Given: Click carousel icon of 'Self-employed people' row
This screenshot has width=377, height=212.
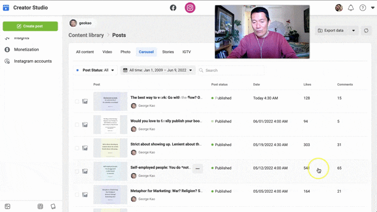Looking at the screenshot, I should [85, 171].
